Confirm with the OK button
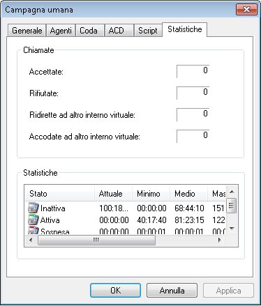Screen dimensions: 261x306 (x=115, y=291)
